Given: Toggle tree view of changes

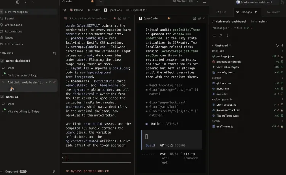Looking at the screenshot, I should pyautogui.click(x=214, y=36).
